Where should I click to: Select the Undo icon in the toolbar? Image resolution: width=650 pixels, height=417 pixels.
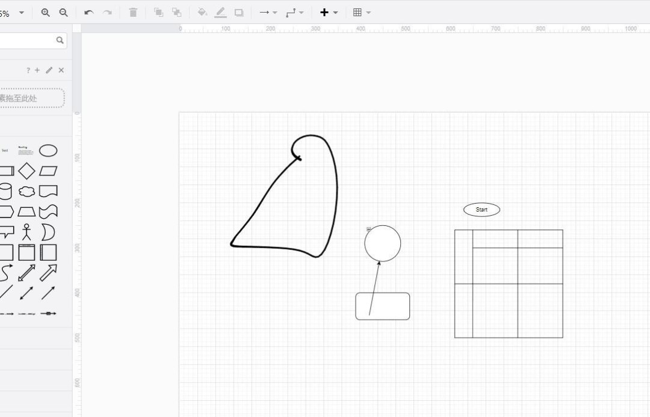[x=88, y=12]
